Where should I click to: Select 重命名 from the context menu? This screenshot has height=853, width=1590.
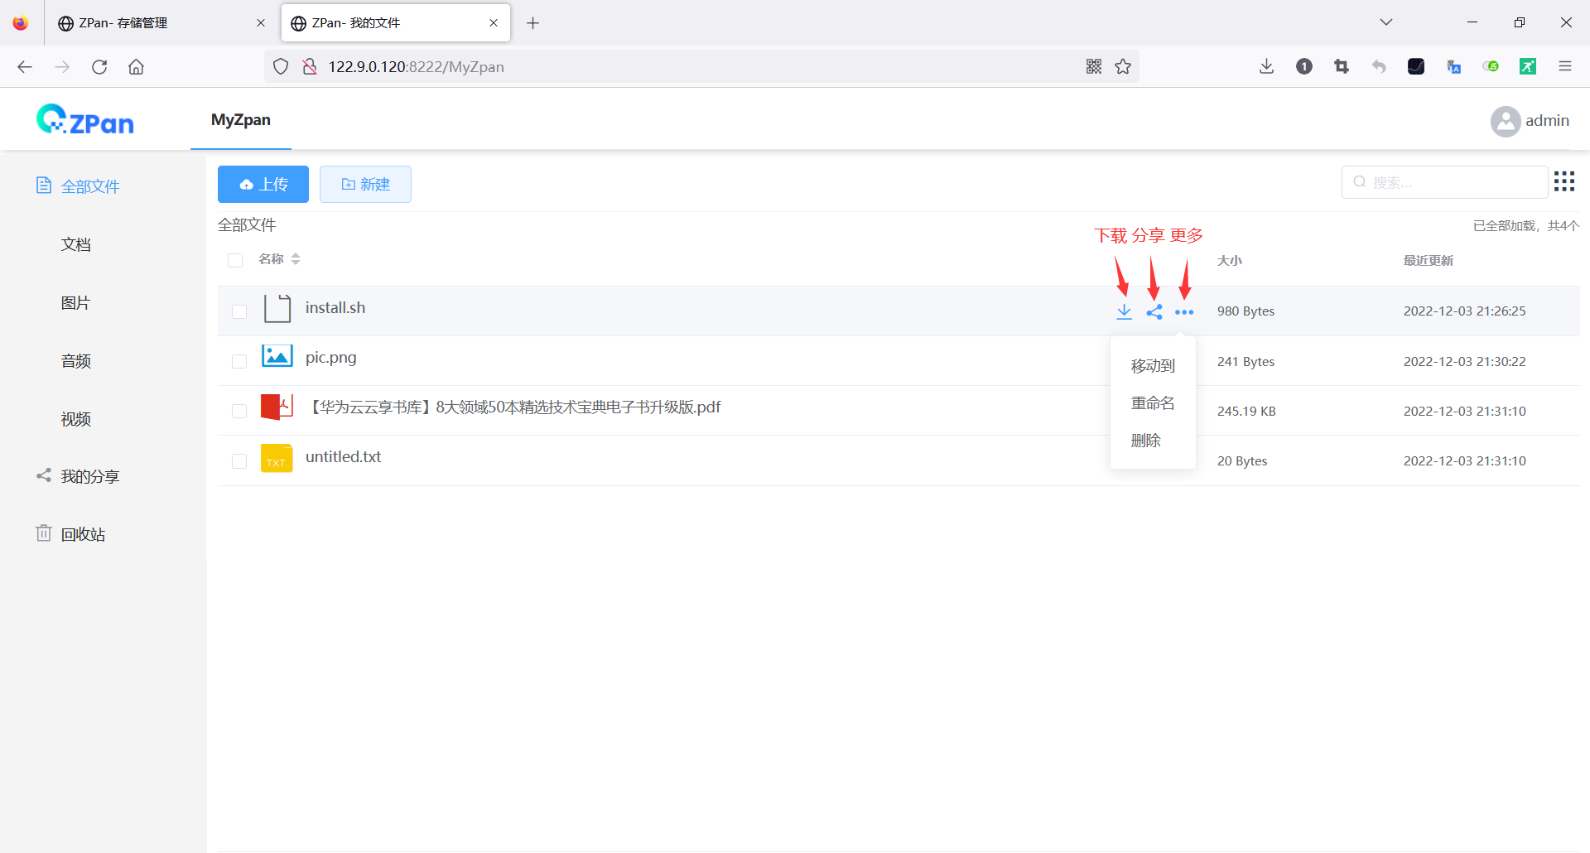pos(1152,402)
